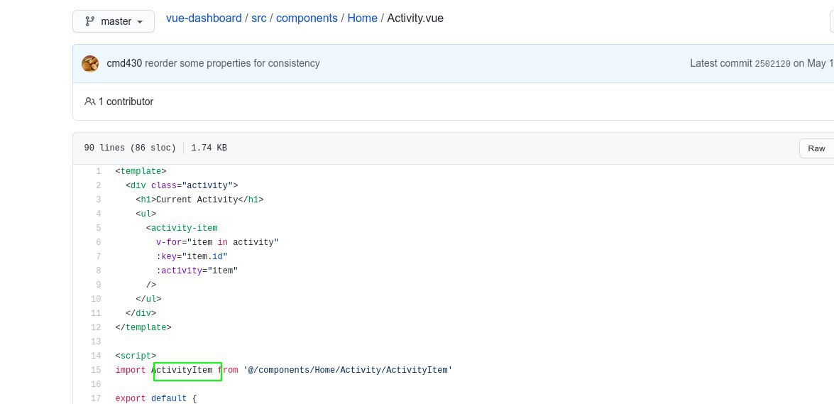The height and width of the screenshot is (404, 834).
Task: Select line number 1
Action: click(99, 171)
